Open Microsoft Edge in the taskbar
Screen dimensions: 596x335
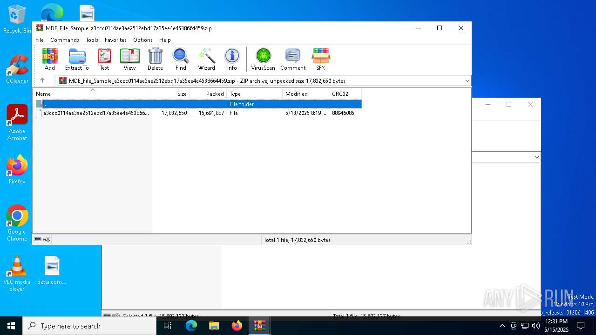(191, 326)
